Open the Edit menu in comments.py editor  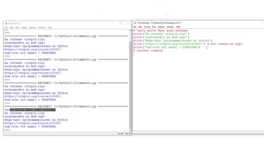point(140,27)
